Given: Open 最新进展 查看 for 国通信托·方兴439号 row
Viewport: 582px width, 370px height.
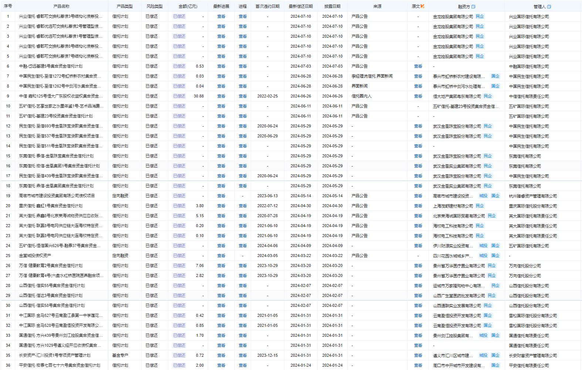Looking at the screenshot, I should 221,336.
